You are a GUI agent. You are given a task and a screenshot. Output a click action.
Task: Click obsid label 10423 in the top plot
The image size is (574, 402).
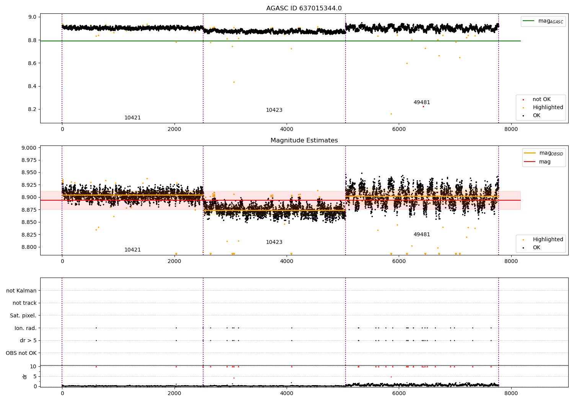pos(274,110)
